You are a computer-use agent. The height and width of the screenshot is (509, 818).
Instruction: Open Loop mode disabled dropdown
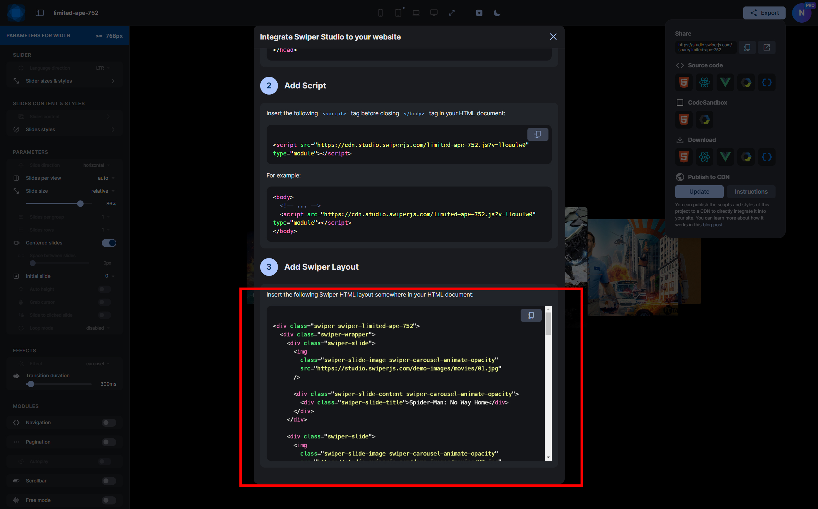[98, 328]
